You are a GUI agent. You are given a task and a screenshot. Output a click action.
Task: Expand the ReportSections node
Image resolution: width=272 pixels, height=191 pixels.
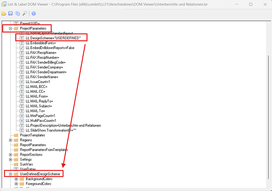tap(10, 154)
